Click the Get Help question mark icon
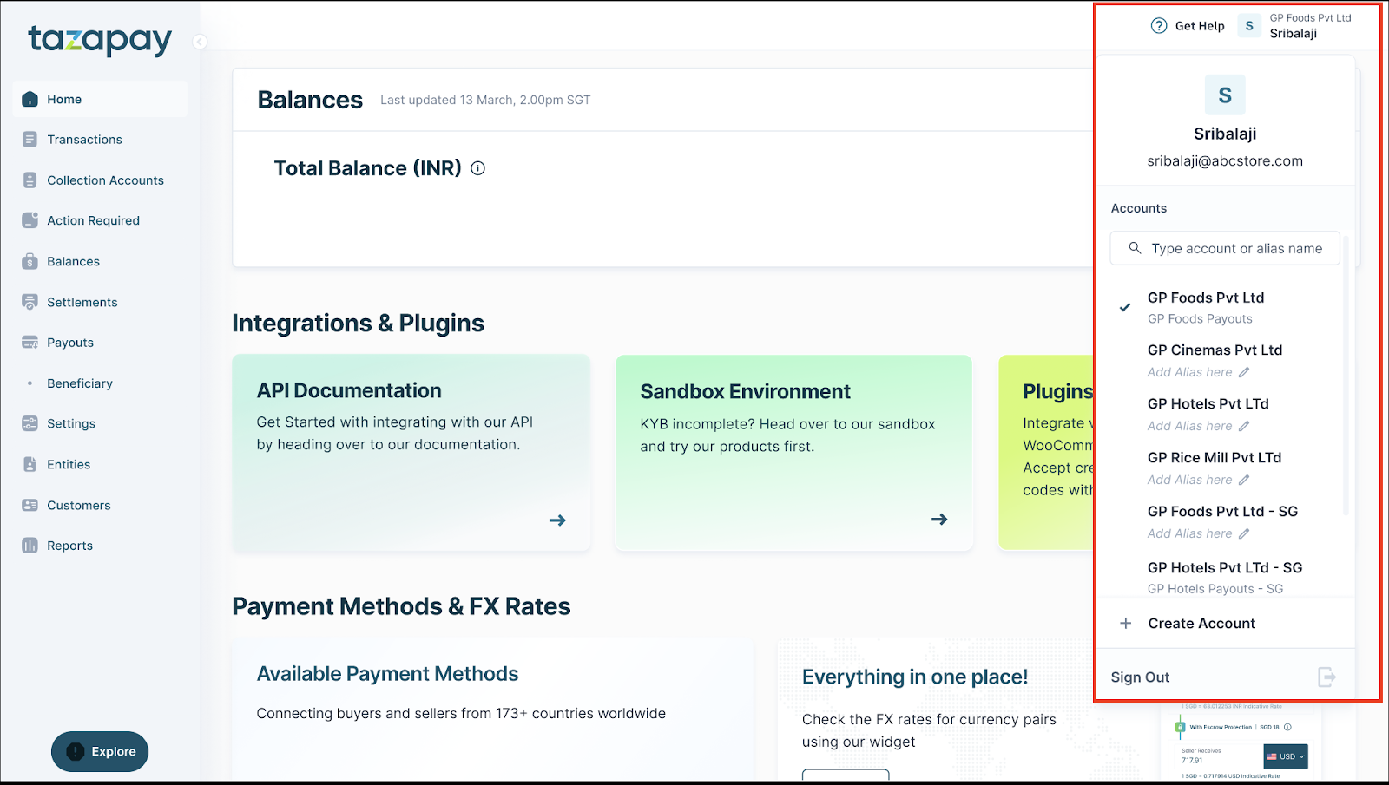1389x785 pixels. [x=1159, y=26]
